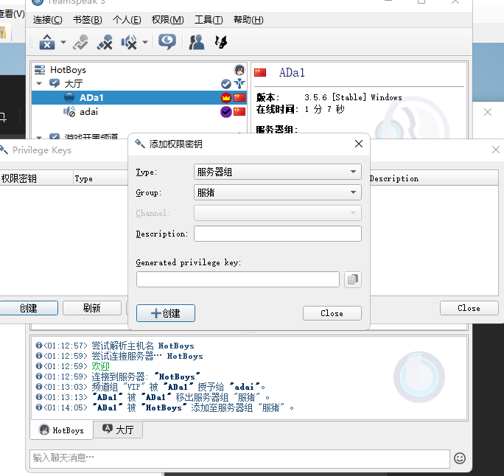Viewport: 504px width, 476px height.
Task: Select user adai in channel tree
Action: (x=88, y=111)
